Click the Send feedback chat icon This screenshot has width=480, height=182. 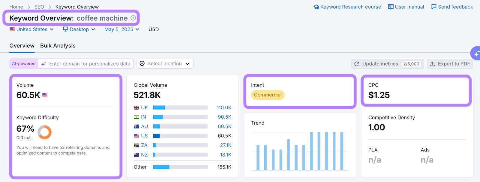pyautogui.click(x=434, y=7)
